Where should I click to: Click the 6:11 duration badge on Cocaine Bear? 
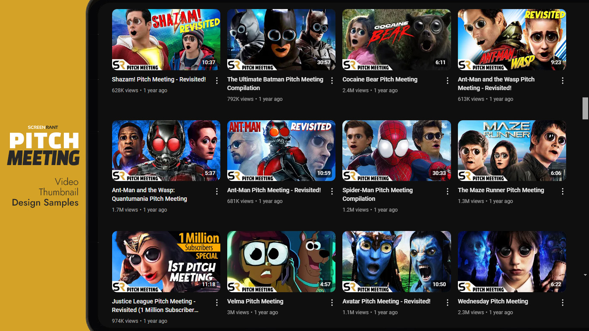pyautogui.click(x=440, y=62)
